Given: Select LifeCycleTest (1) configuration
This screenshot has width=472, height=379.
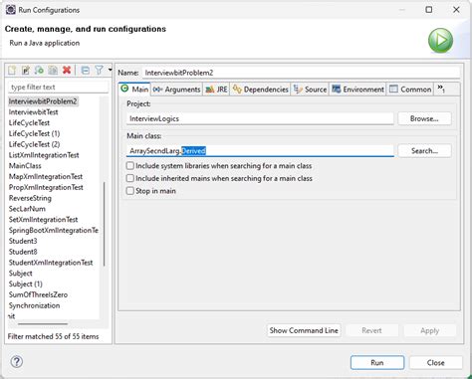Looking at the screenshot, I should (34, 133).
